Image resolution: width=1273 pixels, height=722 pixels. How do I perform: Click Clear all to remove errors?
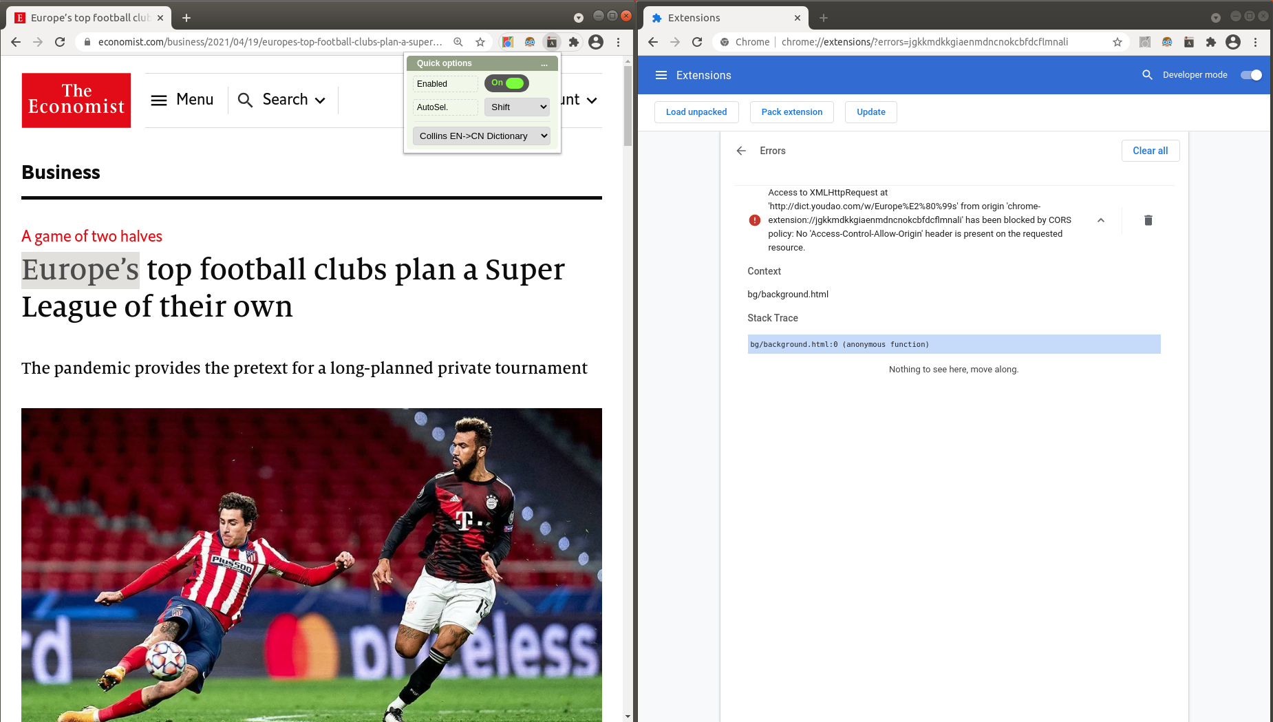click(x=1151, y=151)
